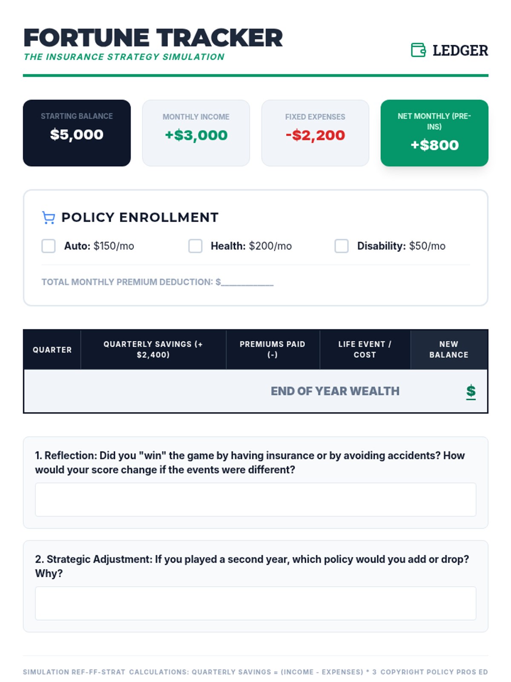Enable the Health policy checkbox
511x682 pixels.
pos(195,246)
